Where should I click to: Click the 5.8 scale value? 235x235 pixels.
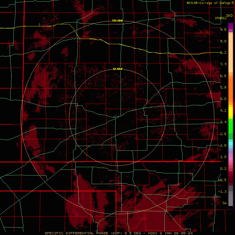point(223,87)
